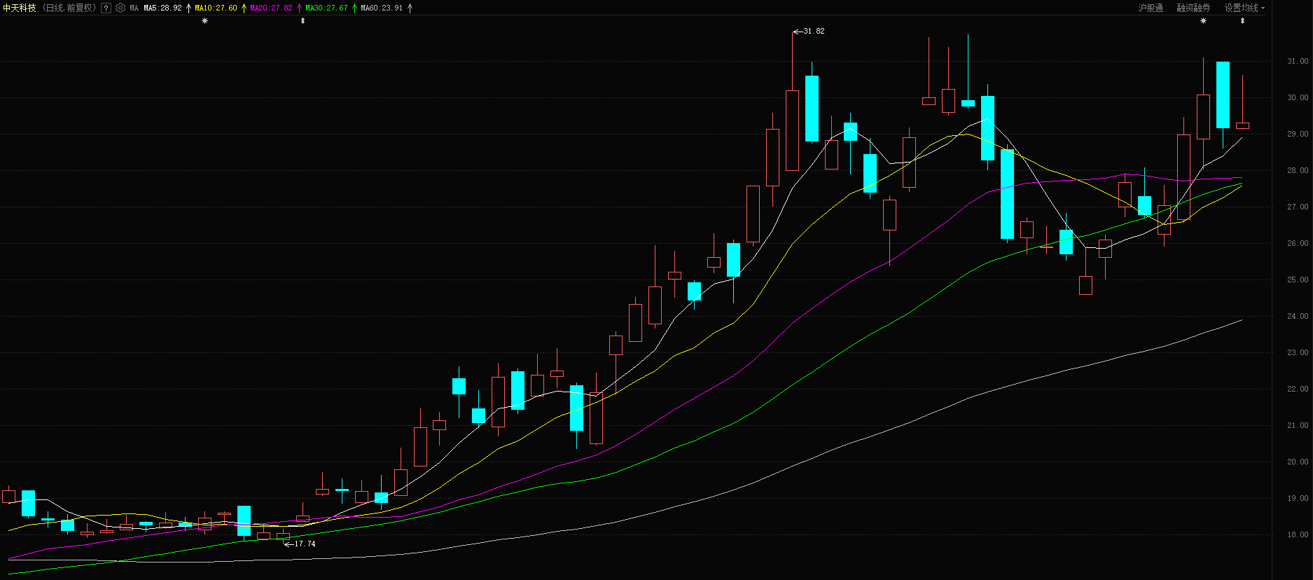
Task: Click the green up arrow beside MA30
Action: (x=354, y=8)
